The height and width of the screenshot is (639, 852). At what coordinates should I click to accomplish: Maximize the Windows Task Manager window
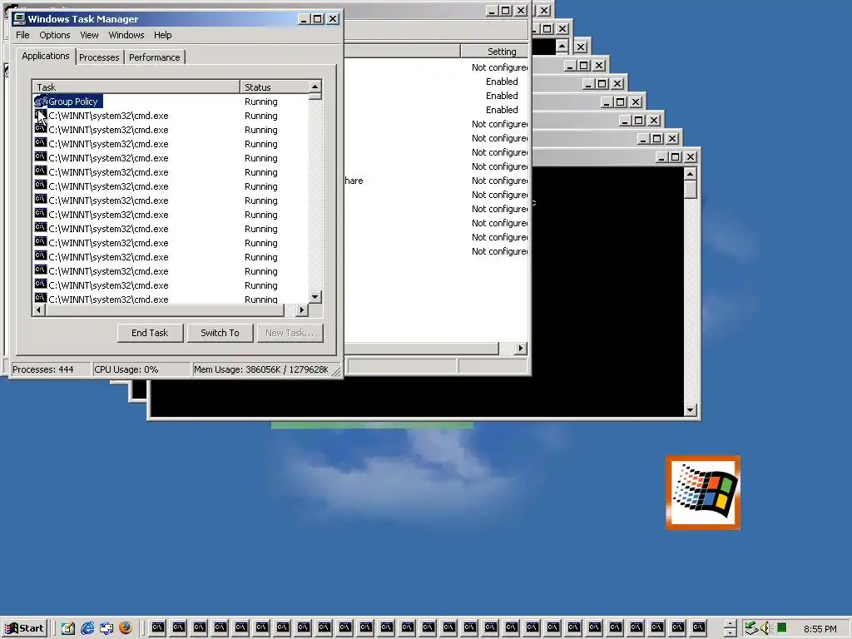pos(318,19)
